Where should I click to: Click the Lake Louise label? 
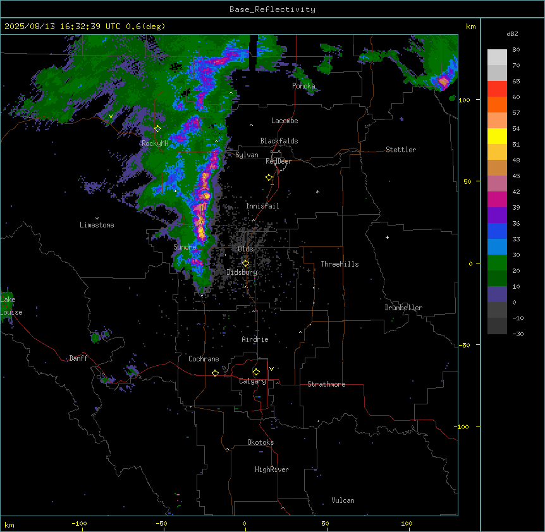click(x=11, y=306)
